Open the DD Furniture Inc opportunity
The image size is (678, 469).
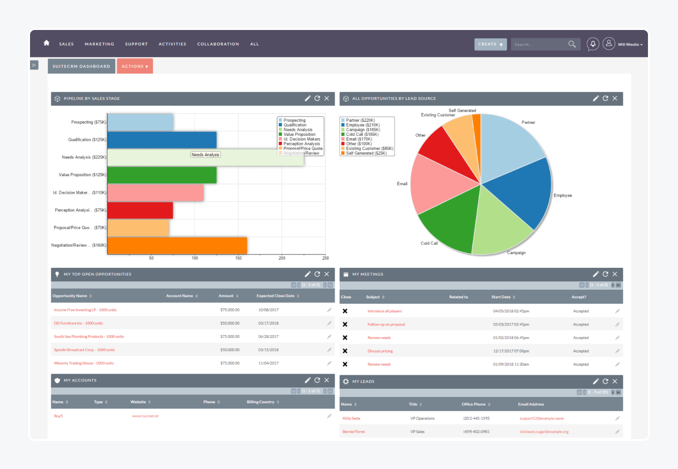click(x=78, y=323)
